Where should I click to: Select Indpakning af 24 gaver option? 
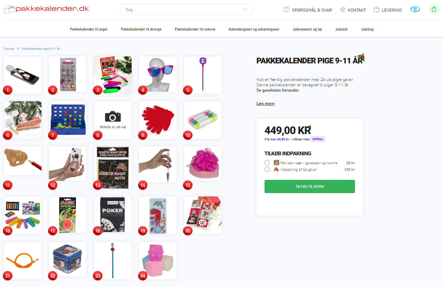pos(267,170)
